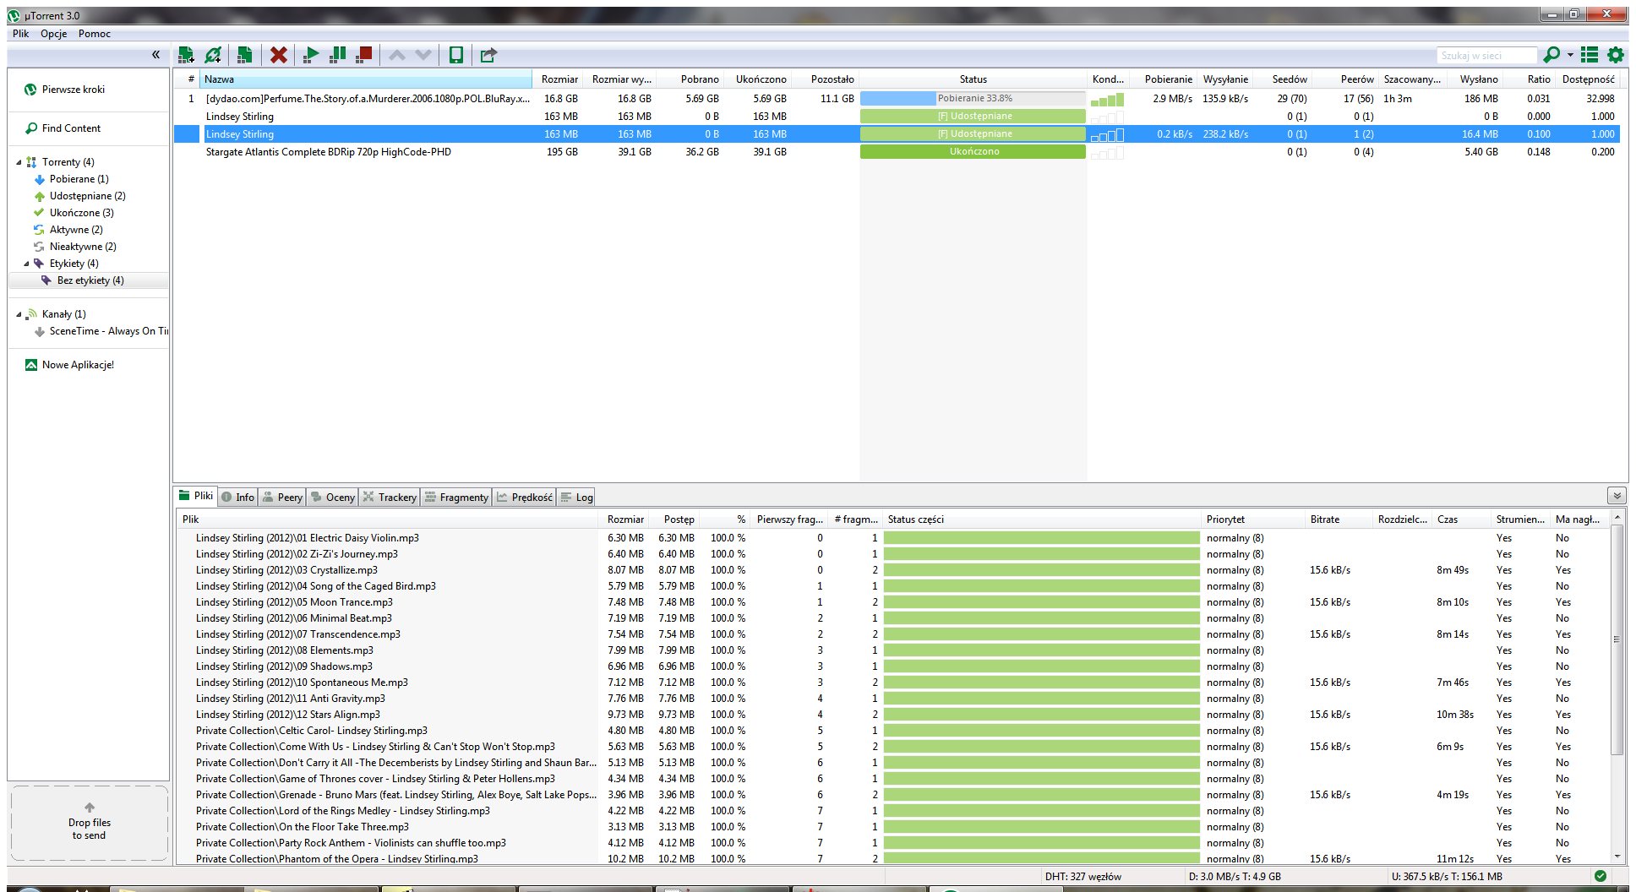Click the 'Drop files to send' area

(x=90, y=824)
